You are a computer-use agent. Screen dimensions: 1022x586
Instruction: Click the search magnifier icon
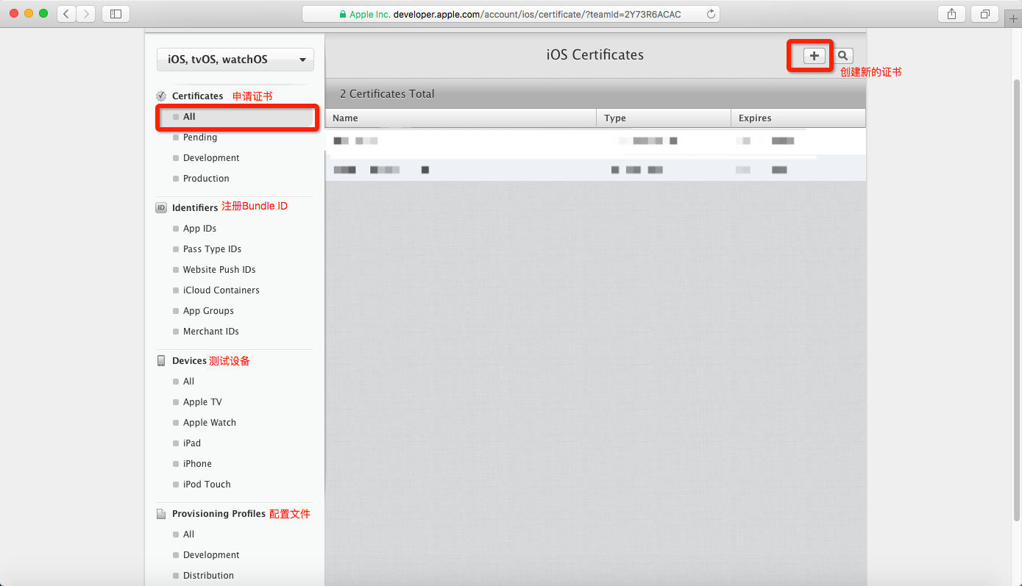843,56
